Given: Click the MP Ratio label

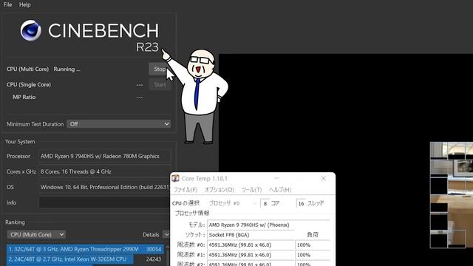Looking at the screenshot, I should pos(24,97).
